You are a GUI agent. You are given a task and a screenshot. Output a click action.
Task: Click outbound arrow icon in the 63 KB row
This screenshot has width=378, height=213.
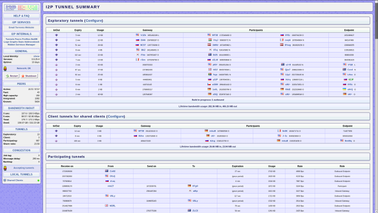click(56, 65)
